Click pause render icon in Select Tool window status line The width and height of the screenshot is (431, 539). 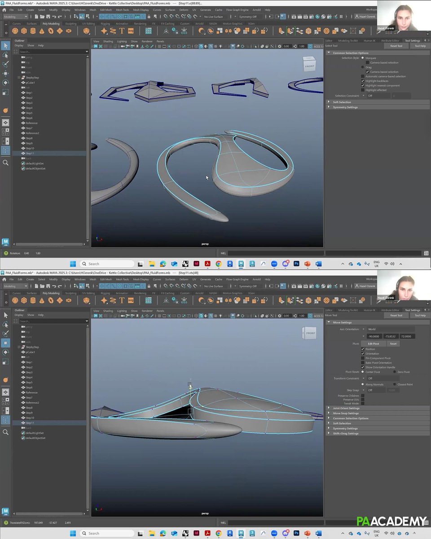[341, 17]
